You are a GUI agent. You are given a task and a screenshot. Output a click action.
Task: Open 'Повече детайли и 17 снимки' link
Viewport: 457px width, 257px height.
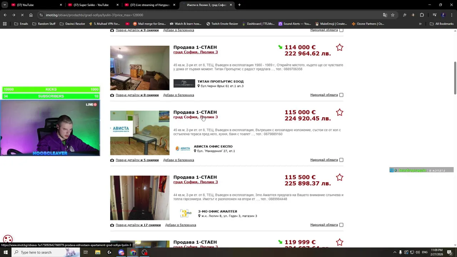[138, 225]
